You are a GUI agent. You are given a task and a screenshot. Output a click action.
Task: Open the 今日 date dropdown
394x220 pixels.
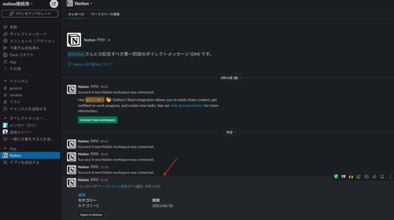(x=230, y=132)
